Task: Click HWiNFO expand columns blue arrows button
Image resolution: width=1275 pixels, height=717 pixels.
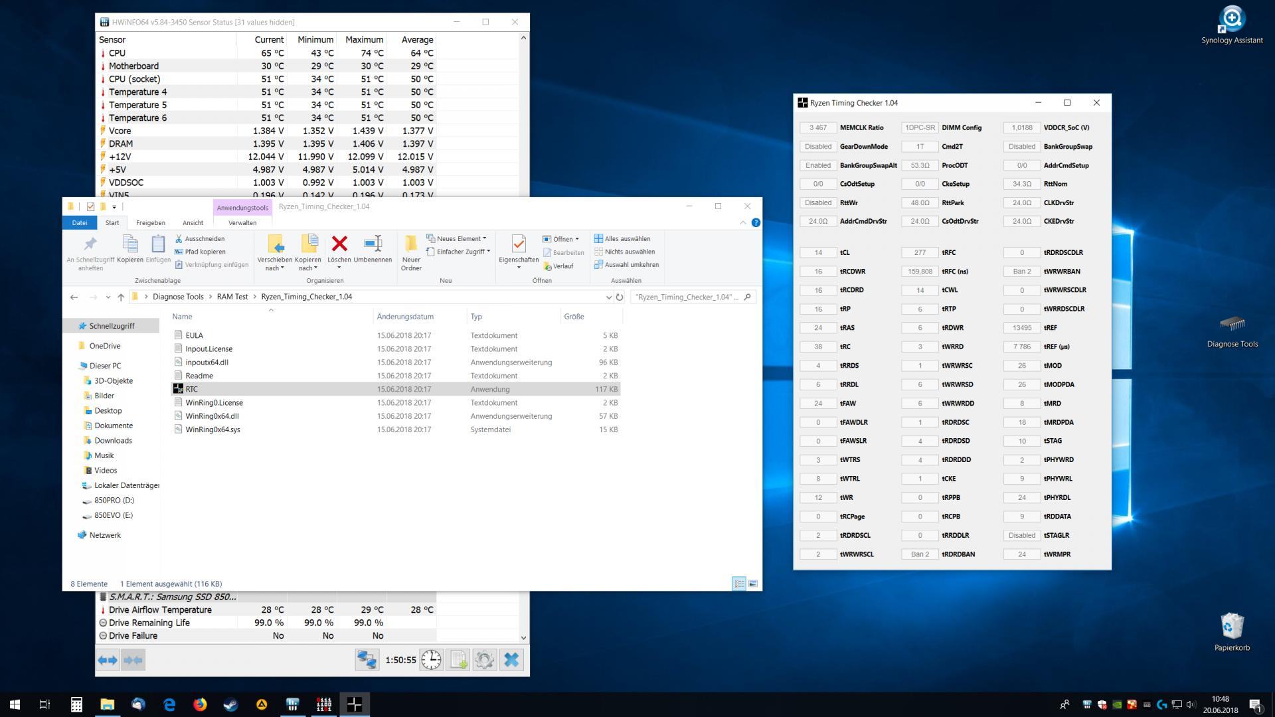Action: pos(108,660)
